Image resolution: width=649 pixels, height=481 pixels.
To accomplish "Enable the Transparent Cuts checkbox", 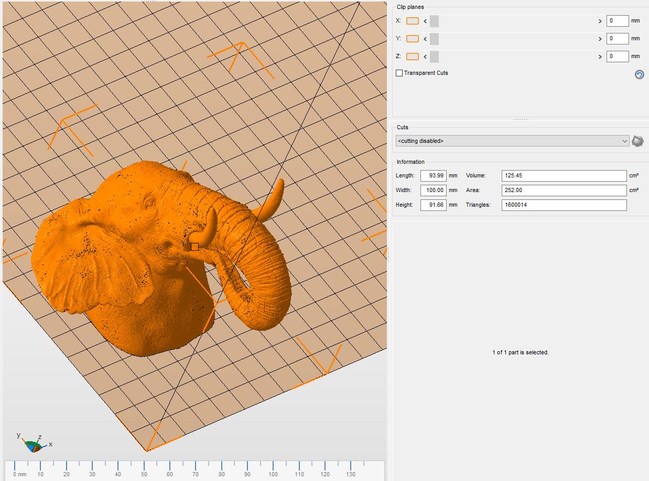I will (x=399, y=73).
